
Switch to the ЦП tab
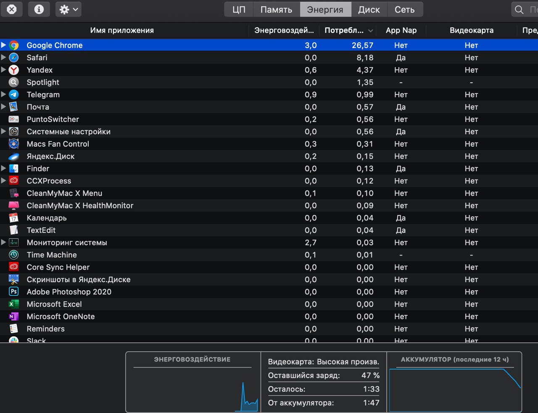239,9
